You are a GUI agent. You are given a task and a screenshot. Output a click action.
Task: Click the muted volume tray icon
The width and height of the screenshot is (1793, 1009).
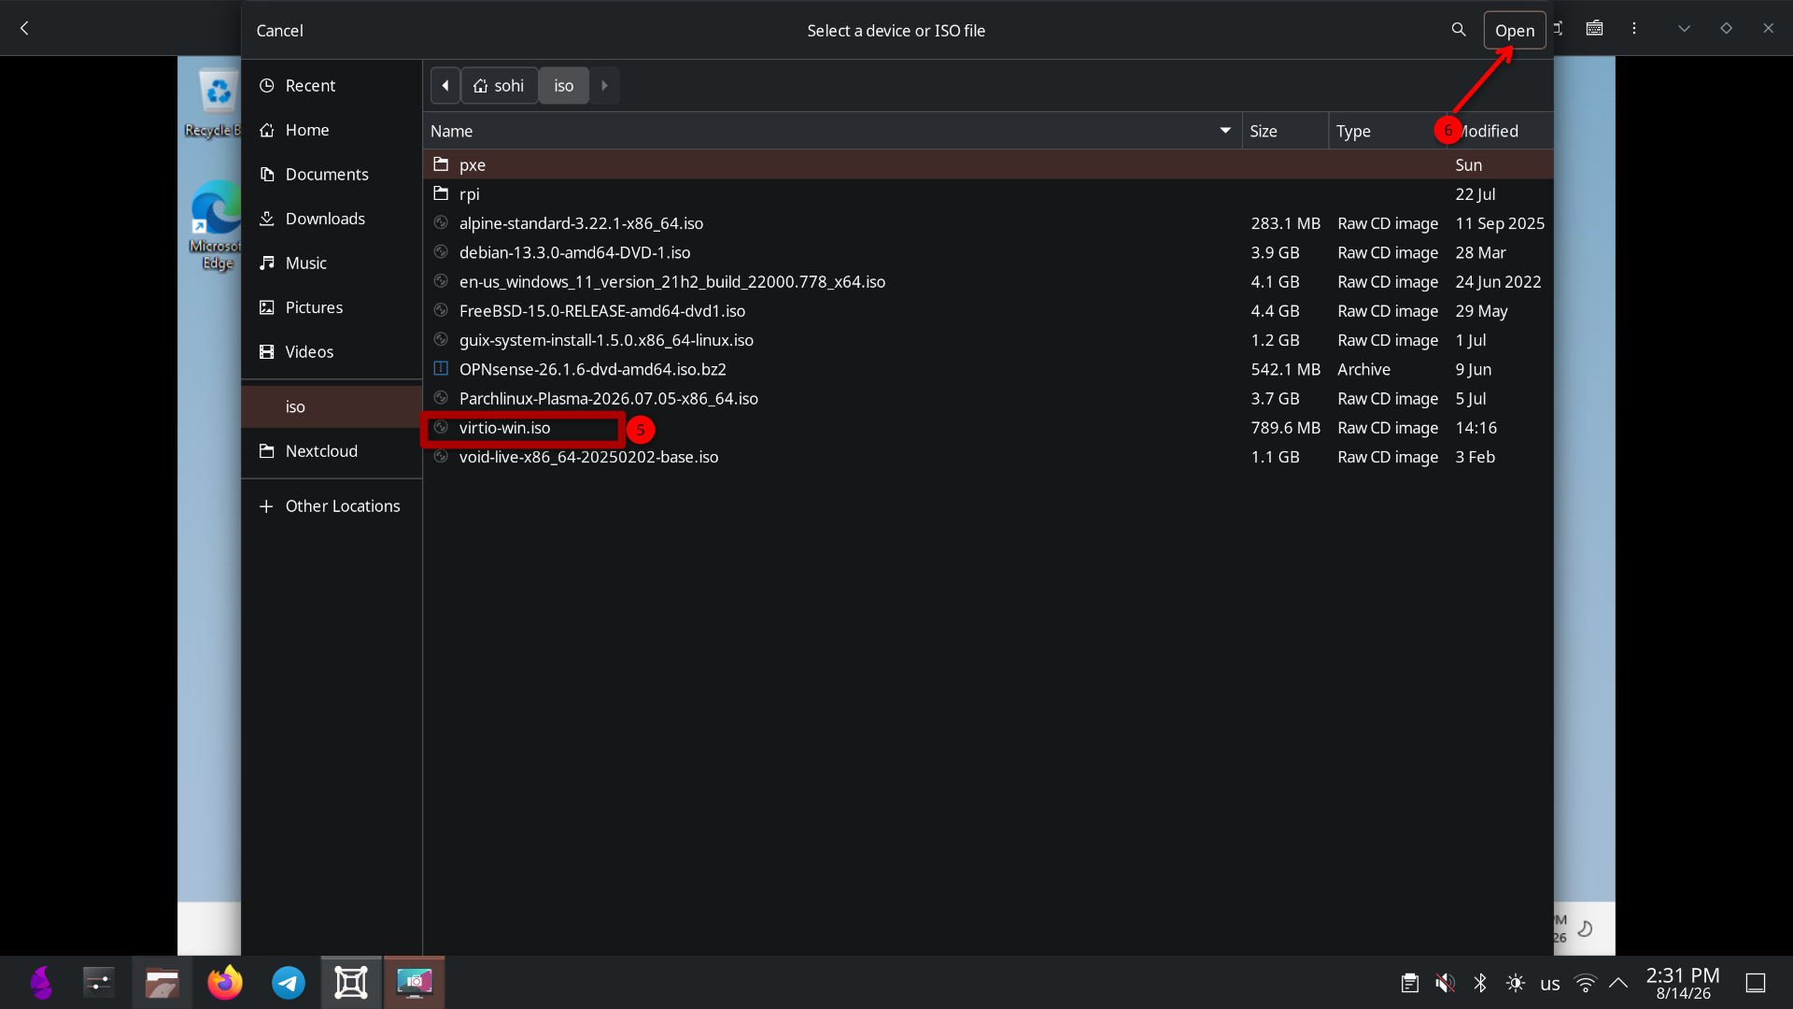[x=1445, y=983]
